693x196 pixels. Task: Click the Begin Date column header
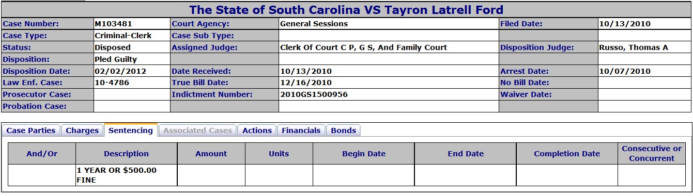[x=364, y=154]
